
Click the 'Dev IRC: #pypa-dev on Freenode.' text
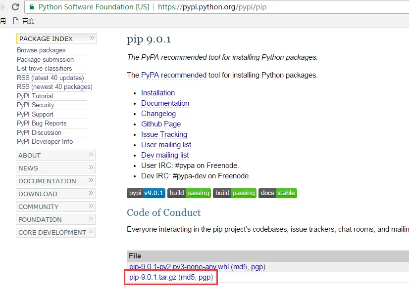pos(196,176)
